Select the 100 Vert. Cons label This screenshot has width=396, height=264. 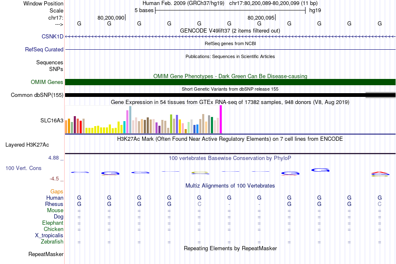[23, 168]
